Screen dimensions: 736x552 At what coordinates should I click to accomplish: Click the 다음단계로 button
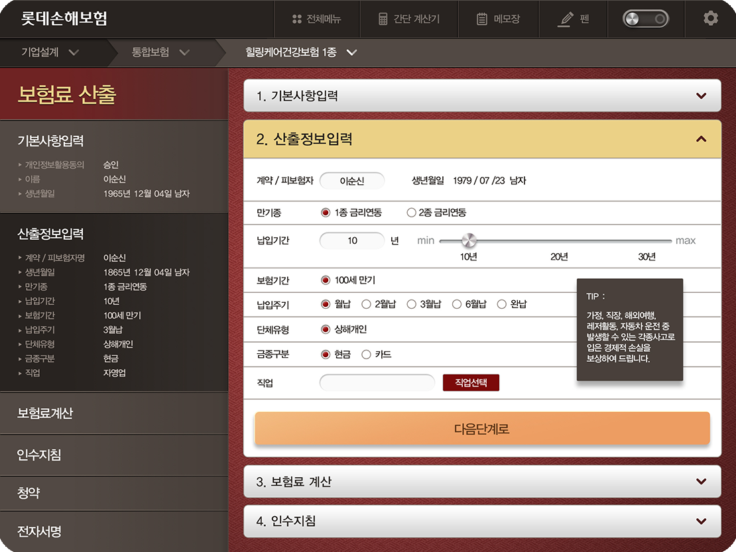482,429
